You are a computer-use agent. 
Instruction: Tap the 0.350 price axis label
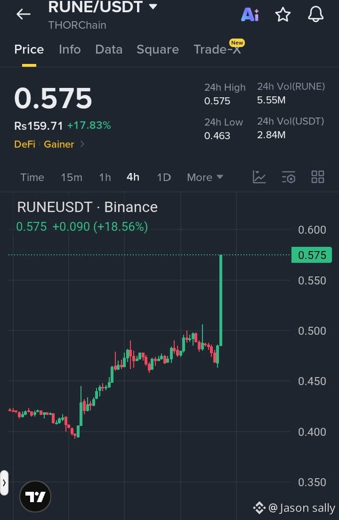click(312, 482)
